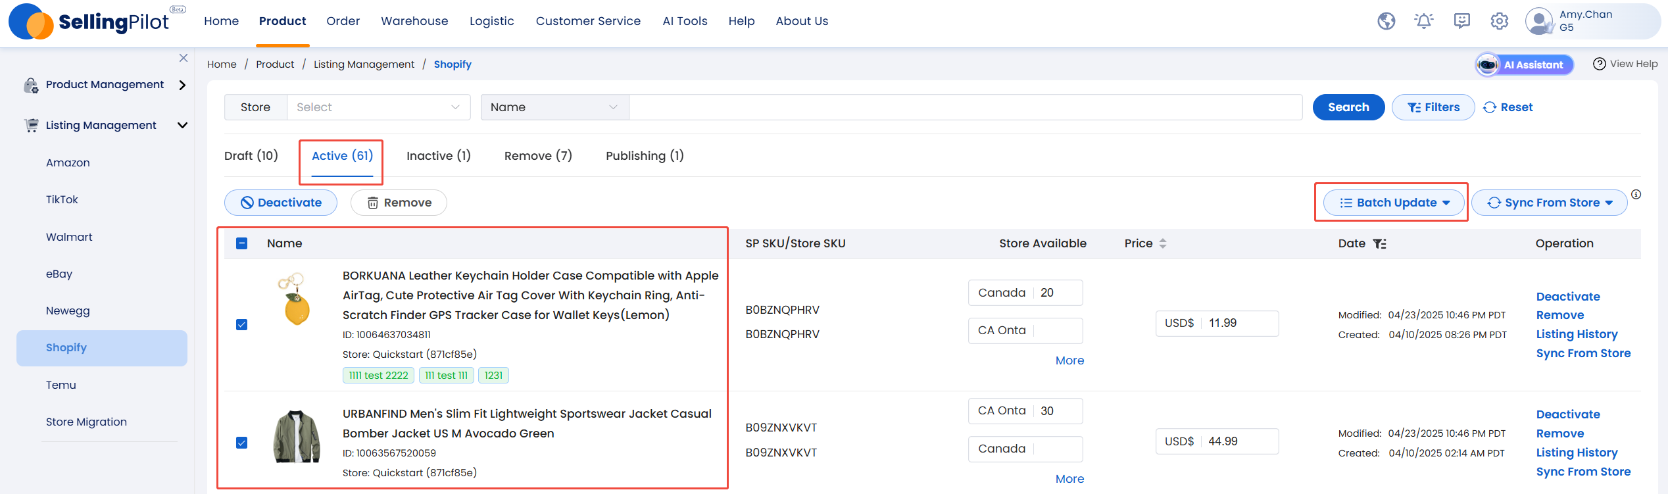Open the Name search-field type dropdown
This screenshot has width=1668, height=494.
tap(554, 107)
